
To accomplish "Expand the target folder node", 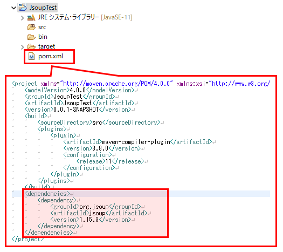I will [x=22, y=47].
